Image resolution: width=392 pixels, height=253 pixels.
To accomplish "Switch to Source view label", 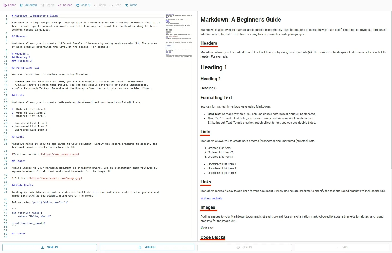I will pos(68,5).
